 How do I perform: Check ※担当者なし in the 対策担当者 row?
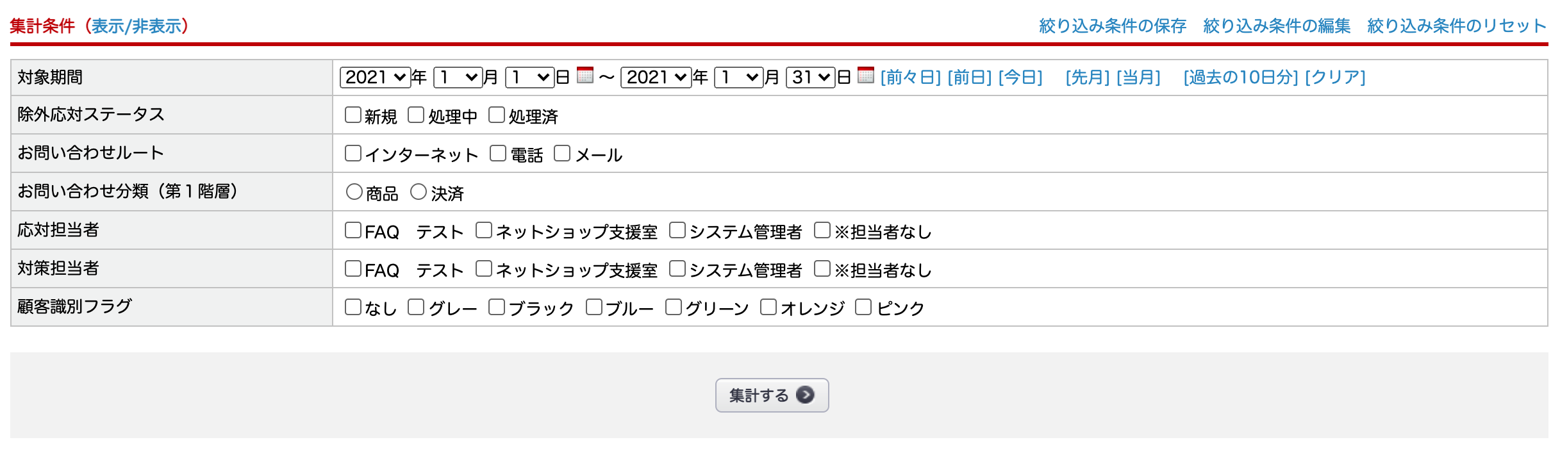pyautogui.click(x=822, y=269)
